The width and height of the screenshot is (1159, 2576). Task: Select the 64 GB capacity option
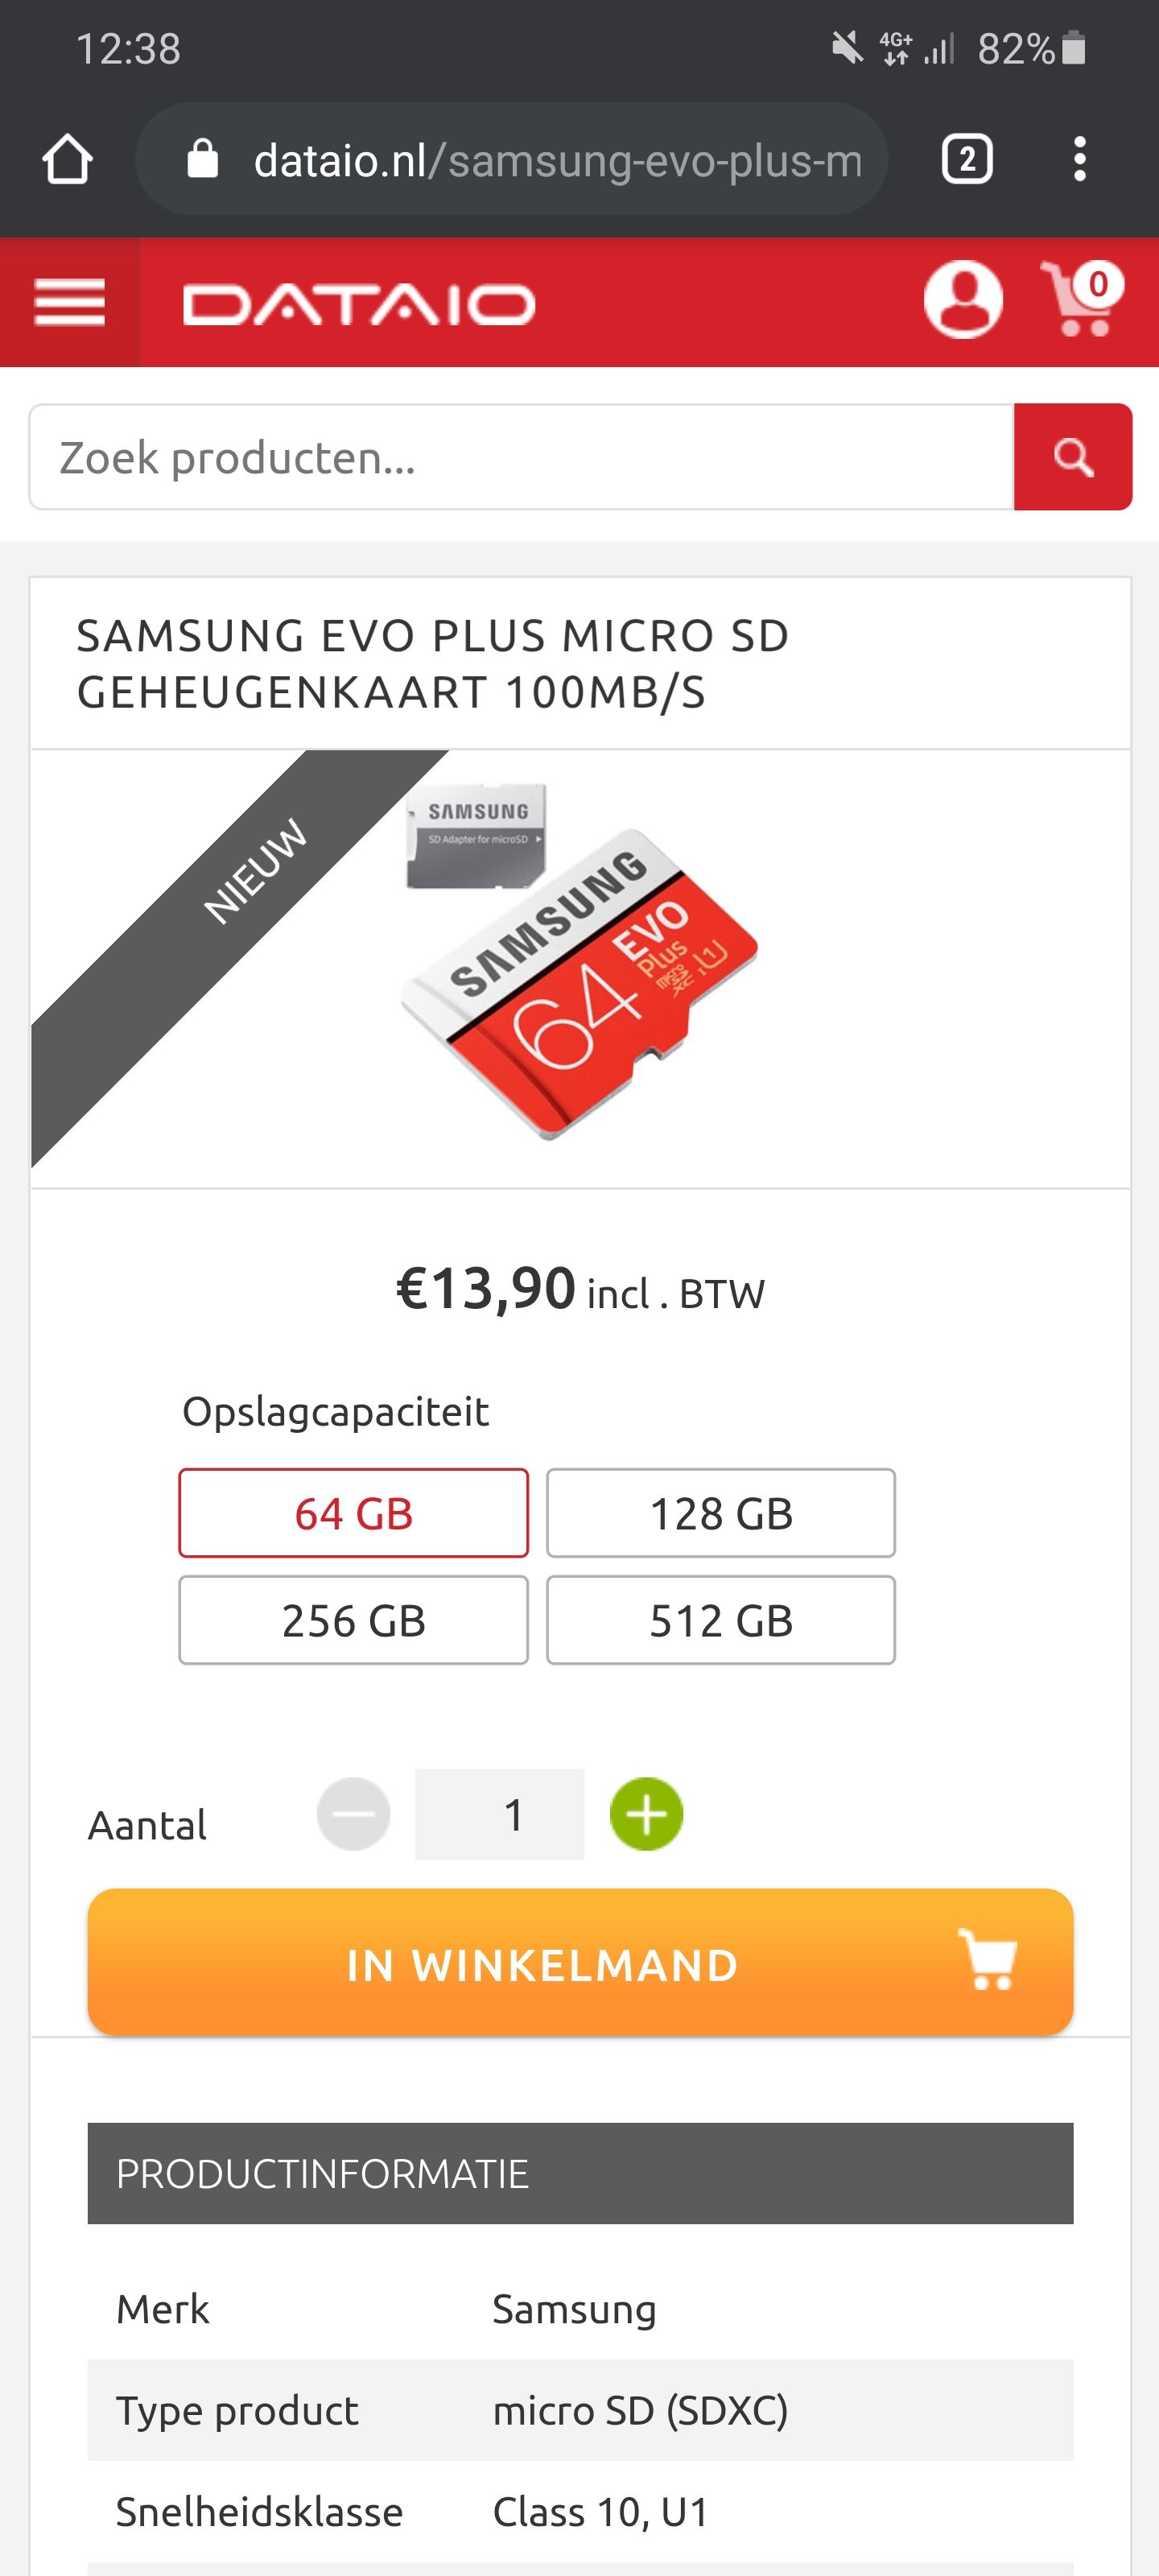[353, 1513]
